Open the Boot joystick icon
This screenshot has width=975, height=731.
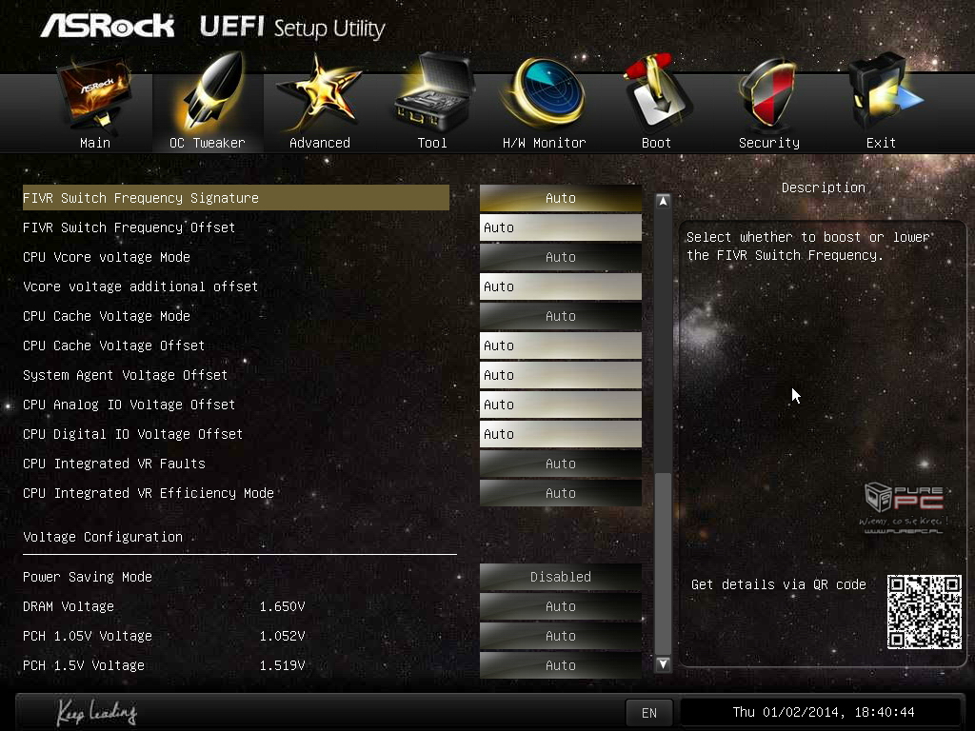click(657, 92)
